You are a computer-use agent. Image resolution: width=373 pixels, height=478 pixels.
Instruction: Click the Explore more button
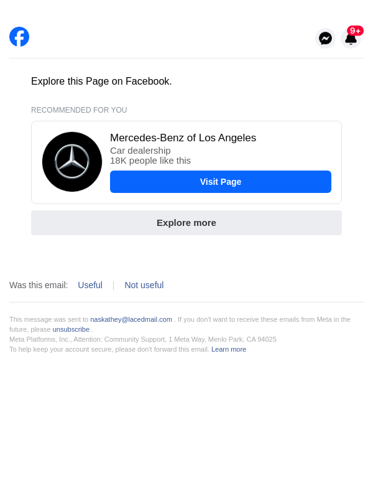point(186,223)
